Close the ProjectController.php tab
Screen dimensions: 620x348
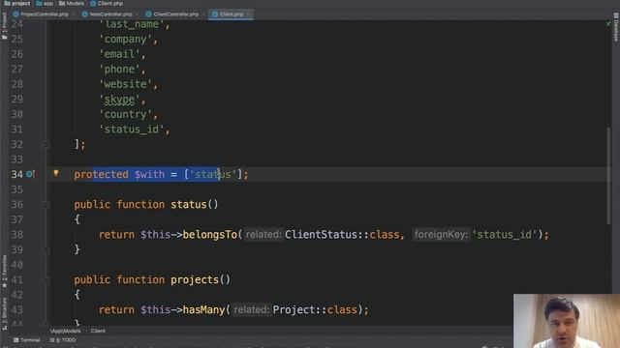click(x=74, y=14)
